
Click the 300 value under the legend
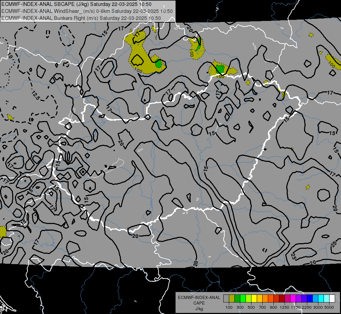point(240,307)
